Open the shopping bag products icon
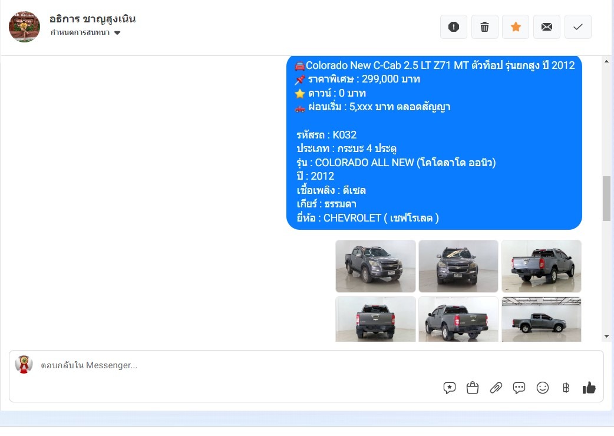Viewport: 614px width, 436px height. pos(473,388)
